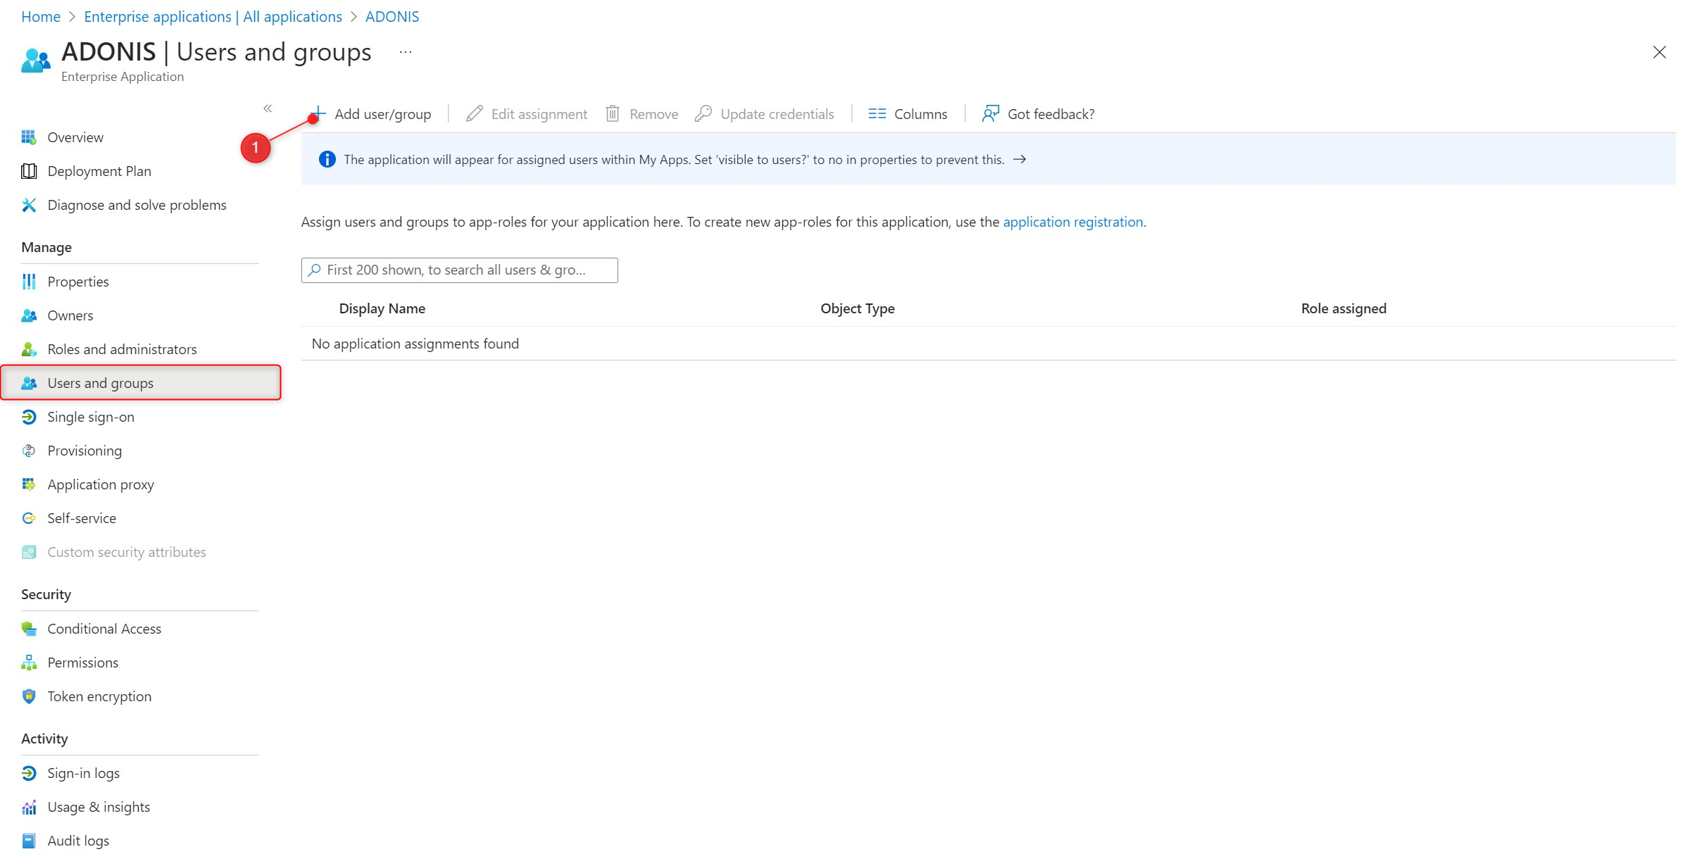Open Token encryption settings

click(x=99, y=696)
